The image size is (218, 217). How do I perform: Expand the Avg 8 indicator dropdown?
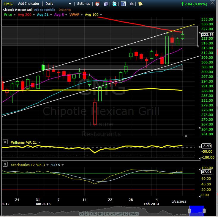[x=66, y=15]
